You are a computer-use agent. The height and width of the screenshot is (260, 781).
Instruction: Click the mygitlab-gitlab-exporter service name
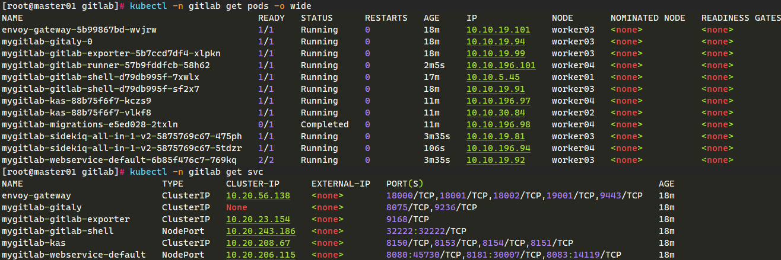coord(66,219)
